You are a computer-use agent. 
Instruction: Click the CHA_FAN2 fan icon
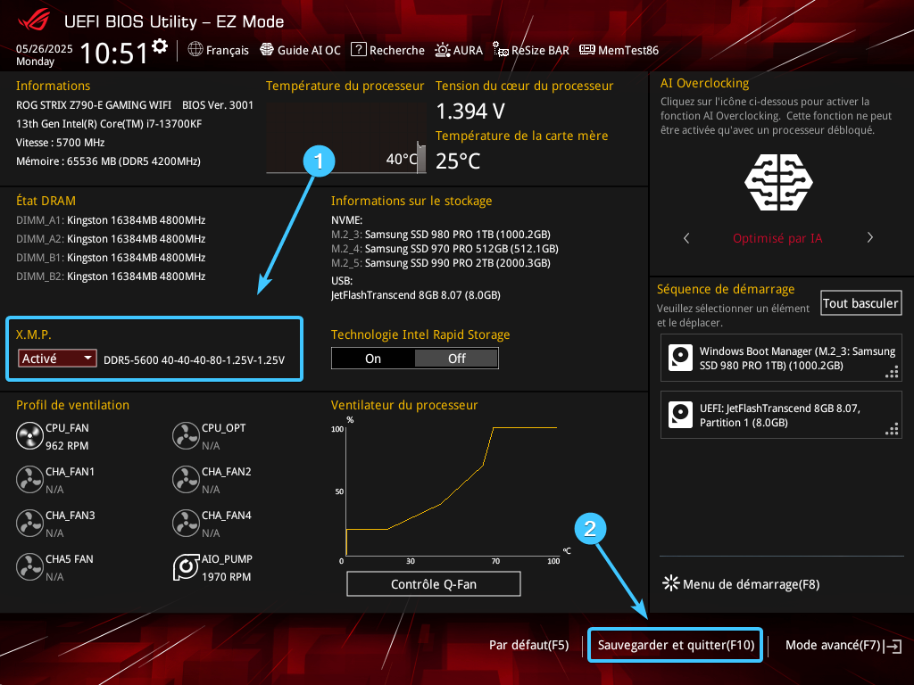click(x=186, y=479)
